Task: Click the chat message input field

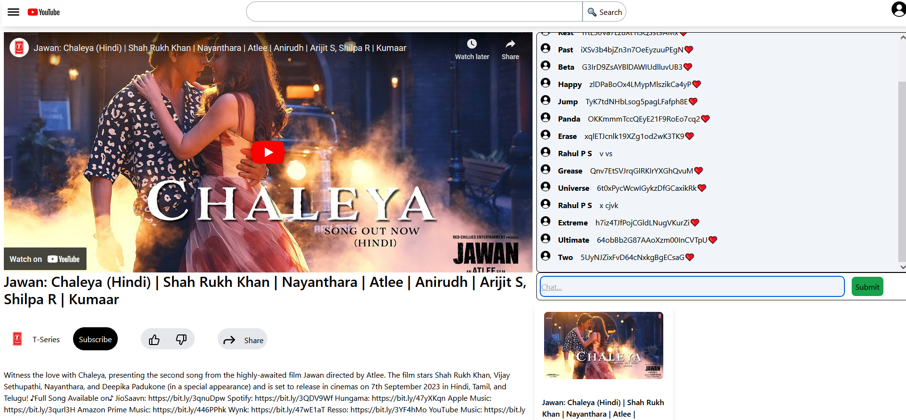Action: 692,286
